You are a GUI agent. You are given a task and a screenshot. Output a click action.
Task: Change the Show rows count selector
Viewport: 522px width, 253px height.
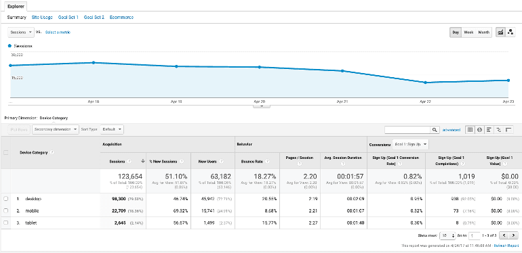[x=447, y=235]
